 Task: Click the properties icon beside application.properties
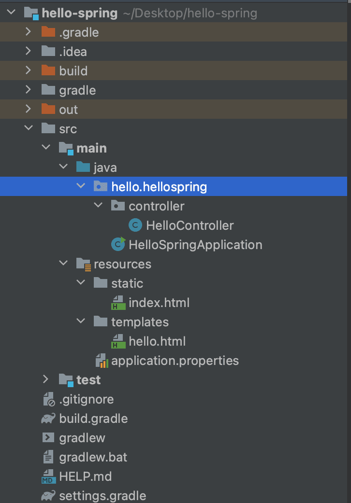pyautogui.click(x=101, y=360)
